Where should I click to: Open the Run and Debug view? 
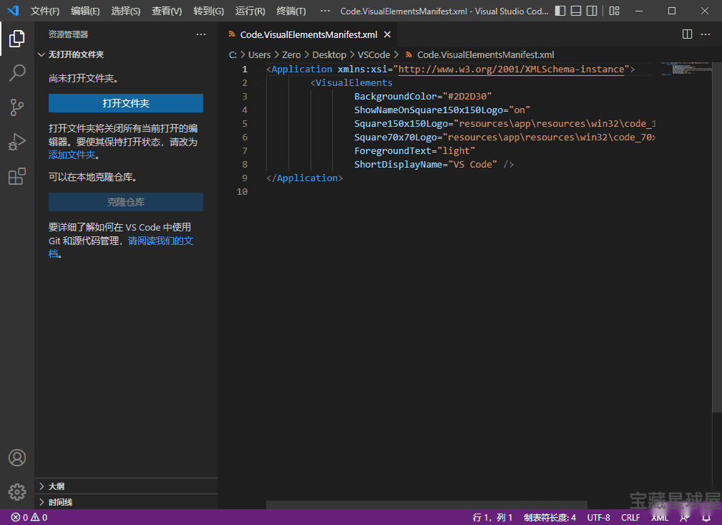17,142
